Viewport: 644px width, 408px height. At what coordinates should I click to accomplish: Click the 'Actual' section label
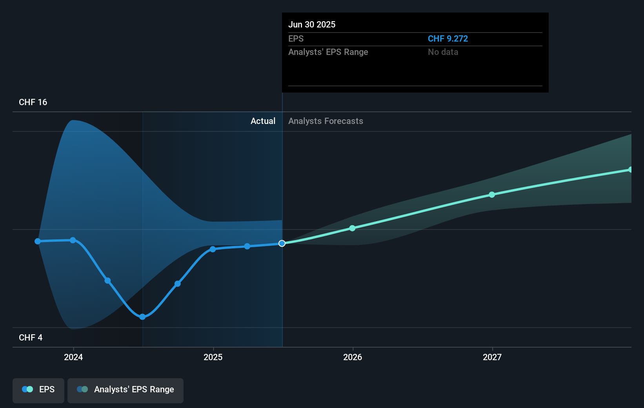point(263,121)
